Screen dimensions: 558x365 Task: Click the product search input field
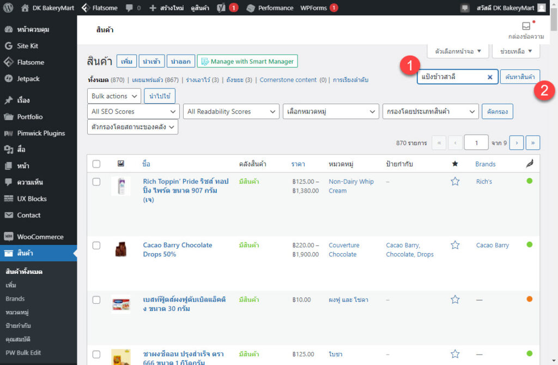pos(451,77)
